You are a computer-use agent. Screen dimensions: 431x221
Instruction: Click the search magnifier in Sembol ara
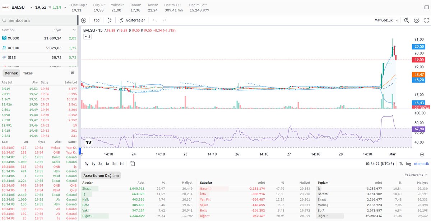[4, 20]
